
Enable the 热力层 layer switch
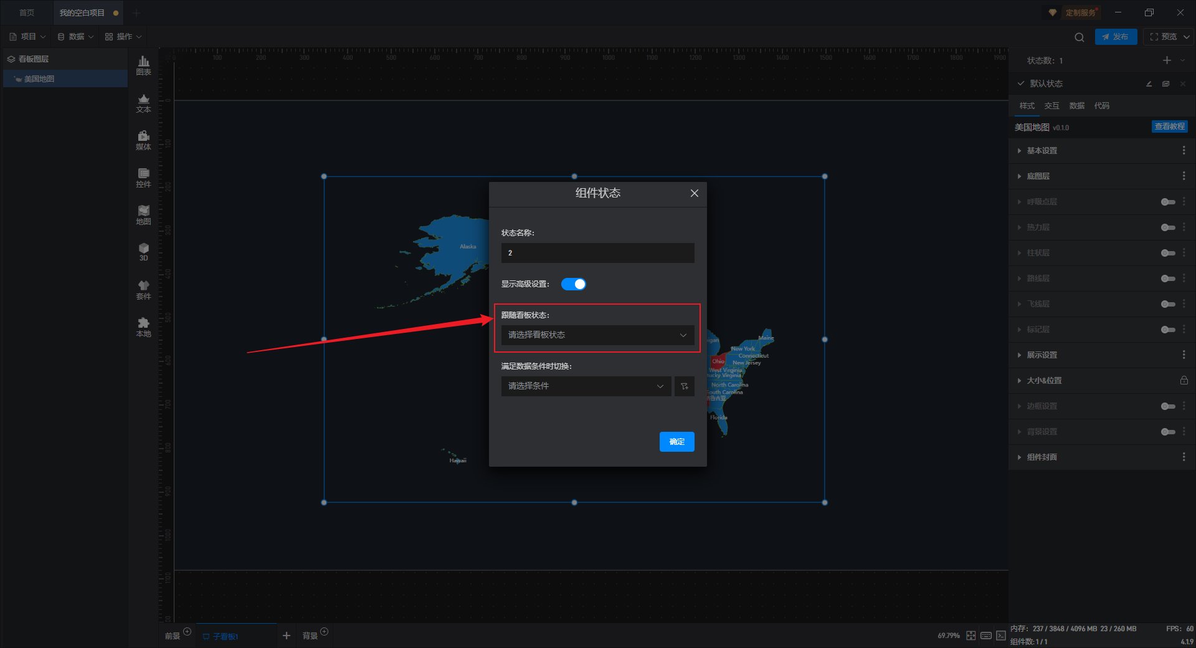1168,227
